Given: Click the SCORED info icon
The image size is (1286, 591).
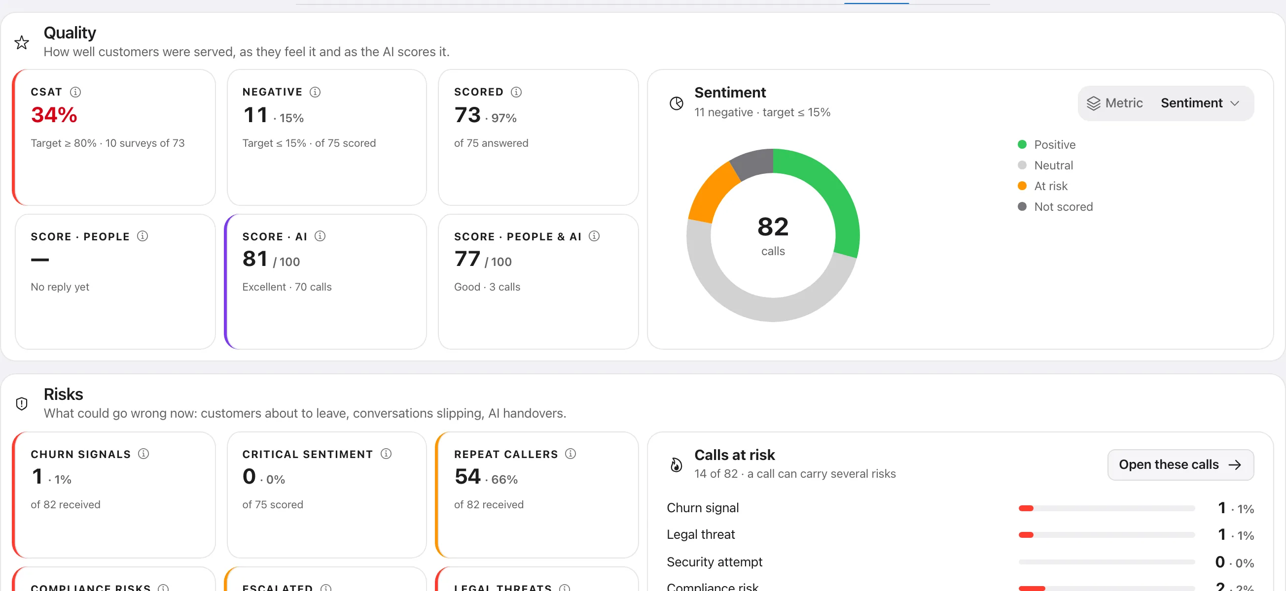Looking at the screenshot, I should (516, 92).
